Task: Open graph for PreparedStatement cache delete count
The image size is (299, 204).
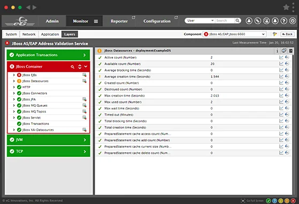Action: coord(281,153)
